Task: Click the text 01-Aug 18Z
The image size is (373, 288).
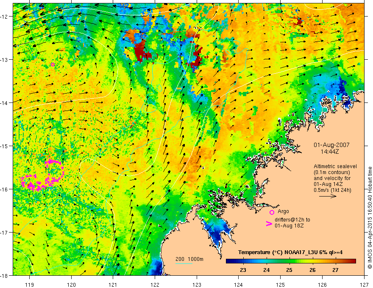Action: 289,226
